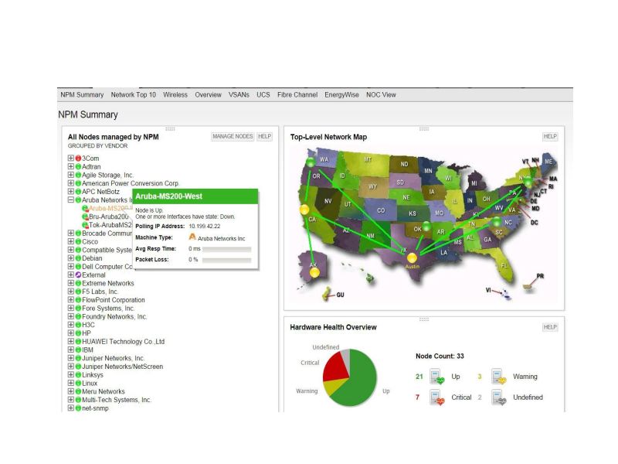618x464 pixels.
Task: Expand the Extreme Networks group
Action: pos(70,283)
